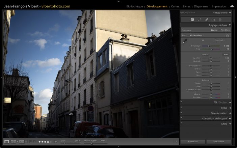Screen dimensions: 237x148
Task: Activate the Red Eye correction tool
Action: click(213, 20)
